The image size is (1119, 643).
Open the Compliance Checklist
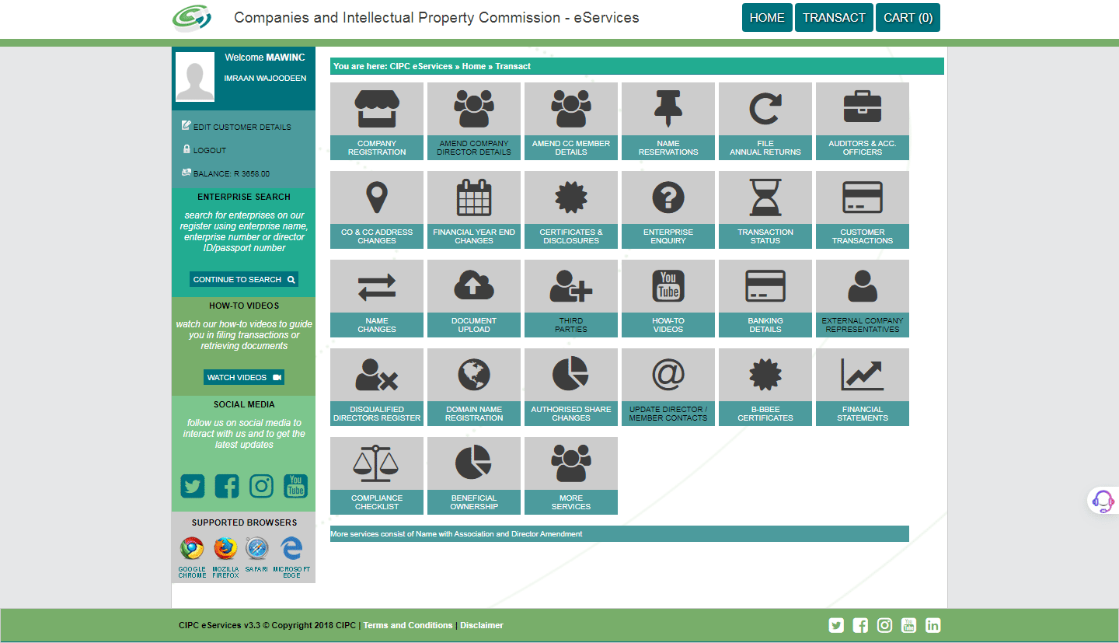click(x=376, y=475)
